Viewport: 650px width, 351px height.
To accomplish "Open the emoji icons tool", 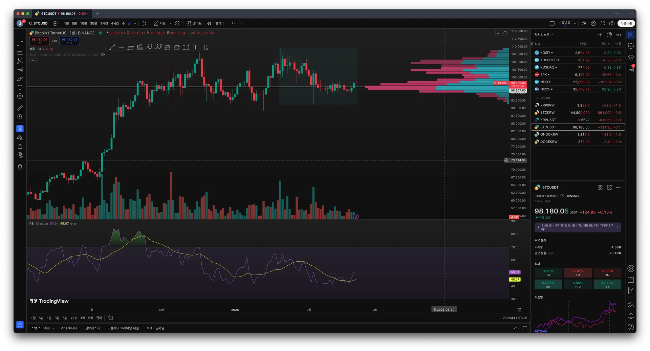I will [x=20, y=96].
